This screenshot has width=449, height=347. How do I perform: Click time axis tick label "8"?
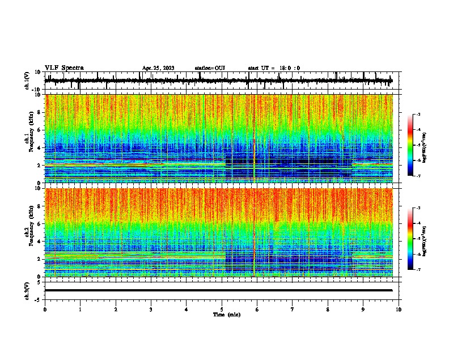click(x=328, y=310)
